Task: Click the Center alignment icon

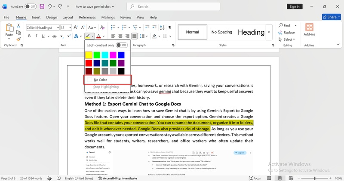Action: coord(120,36)
